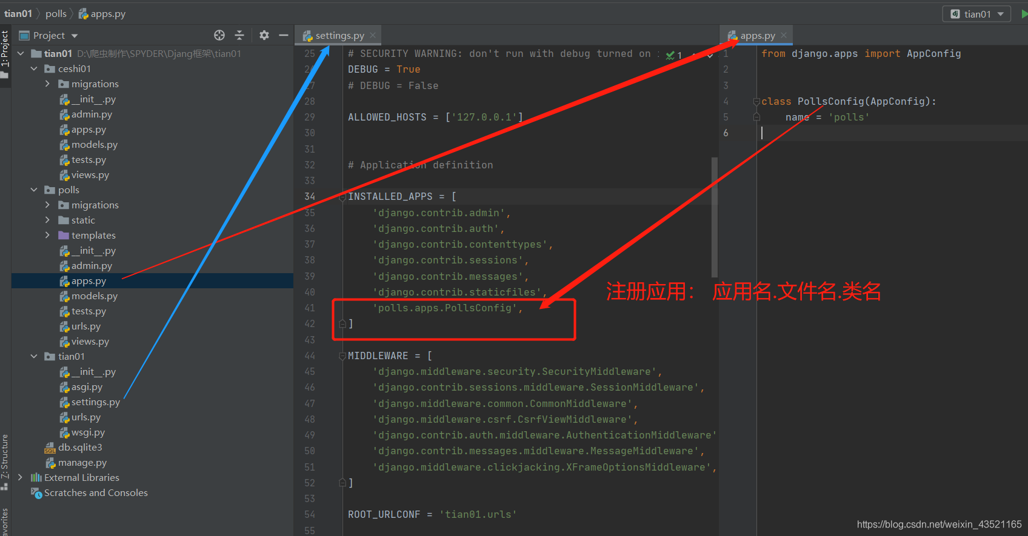1028x536 pixels.
Task: Click the settings.py editor vertical scrollbar
Action: click(x=714, y=217)
